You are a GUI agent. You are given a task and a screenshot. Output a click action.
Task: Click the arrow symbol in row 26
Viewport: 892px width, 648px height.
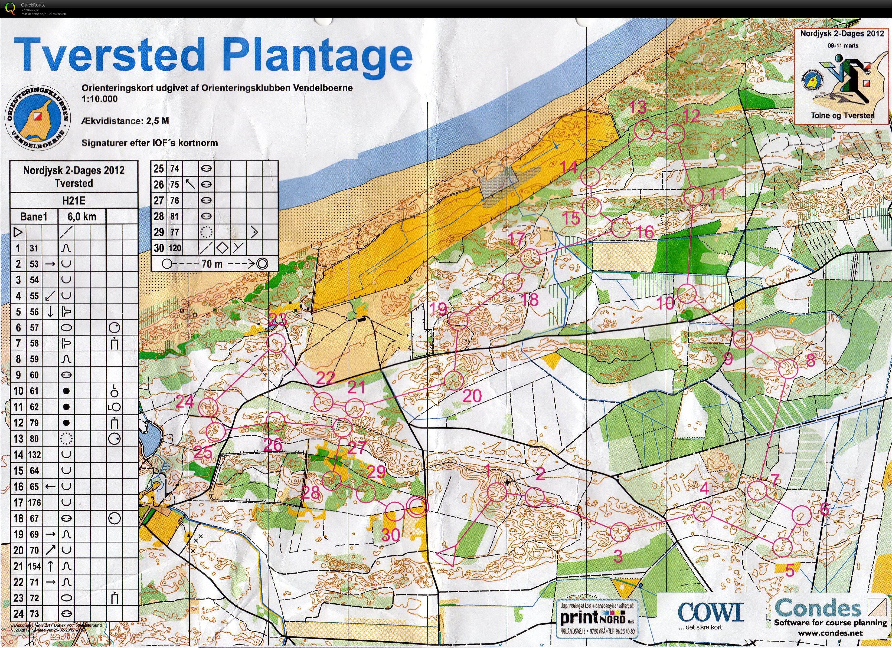pyautogui.click(x=191, y=184)
